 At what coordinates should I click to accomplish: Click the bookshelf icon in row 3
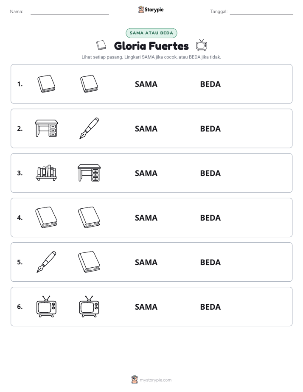coord(46,173)
